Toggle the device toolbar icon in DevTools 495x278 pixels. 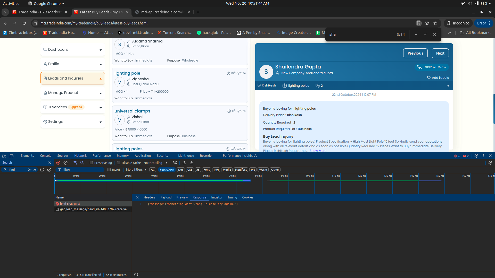point(11,156)
